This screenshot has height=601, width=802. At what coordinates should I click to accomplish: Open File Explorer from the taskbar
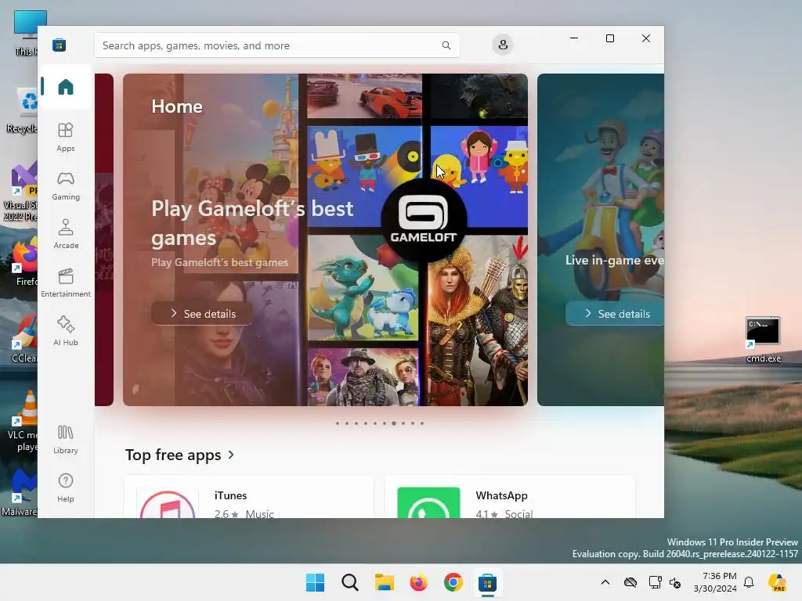tap(384, 582)
